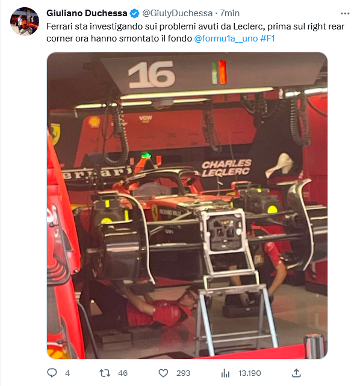View tweet analytics bar chart icon
Image resolution: width=360 pixels, height=386 pixels.
(x=226, y=373)
